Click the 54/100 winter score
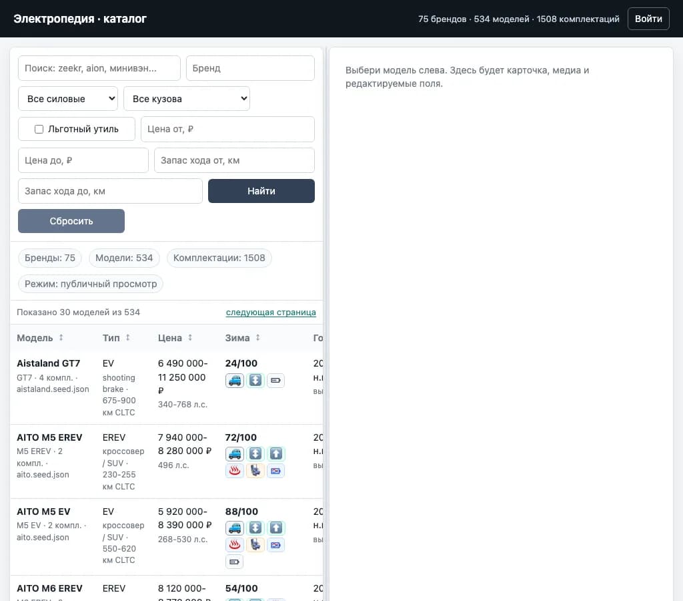 (x=241, y=588)
